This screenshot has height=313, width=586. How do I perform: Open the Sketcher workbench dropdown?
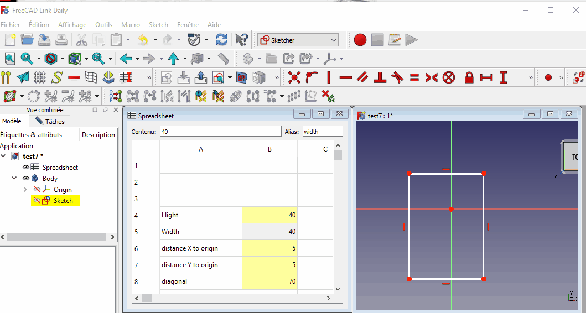coord(298,40)
